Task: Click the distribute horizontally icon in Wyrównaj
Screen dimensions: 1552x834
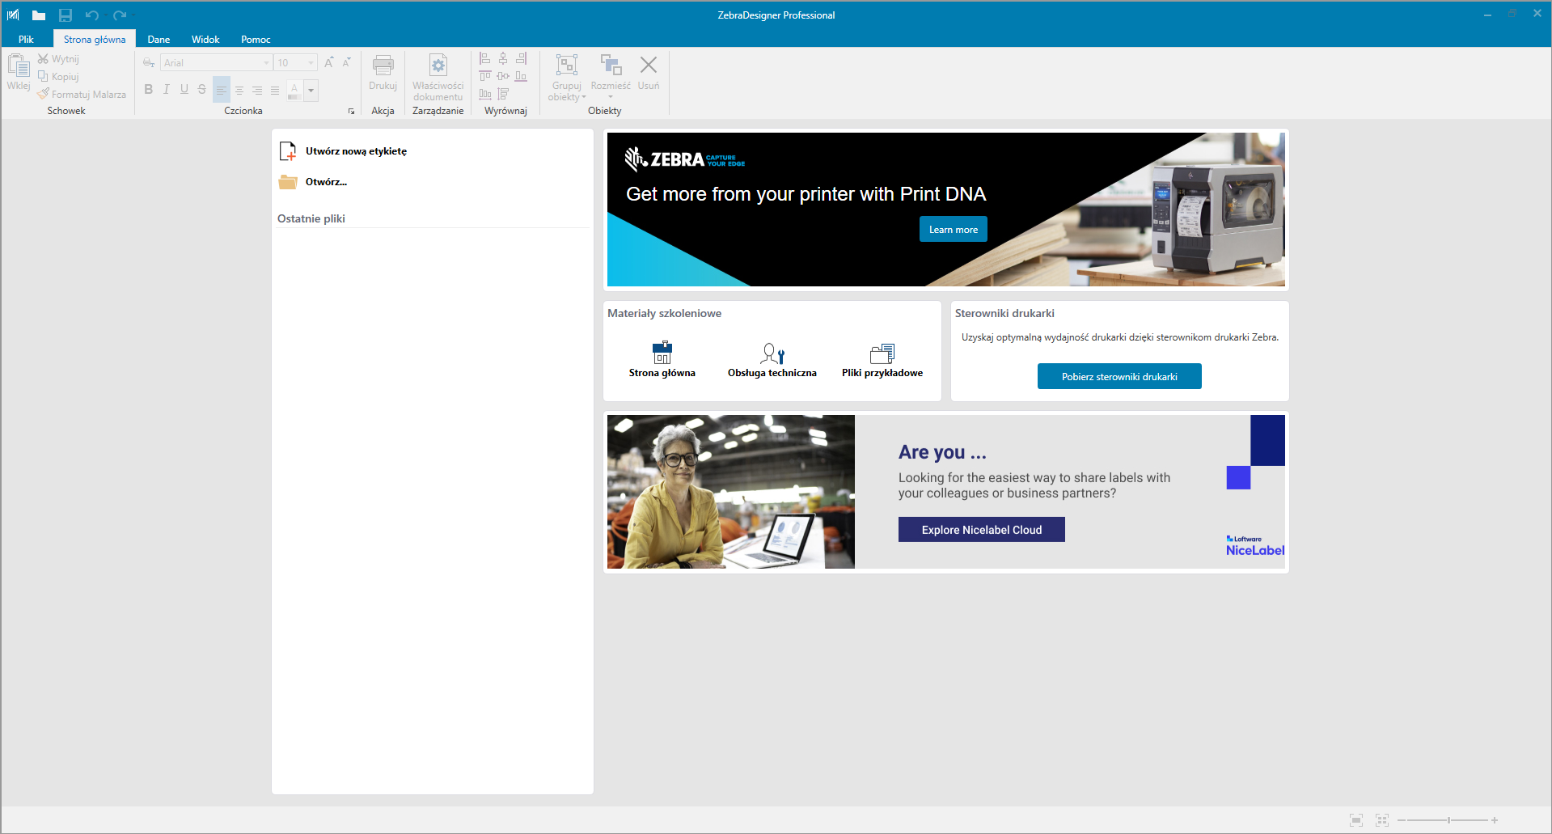Action: [485, 94]
